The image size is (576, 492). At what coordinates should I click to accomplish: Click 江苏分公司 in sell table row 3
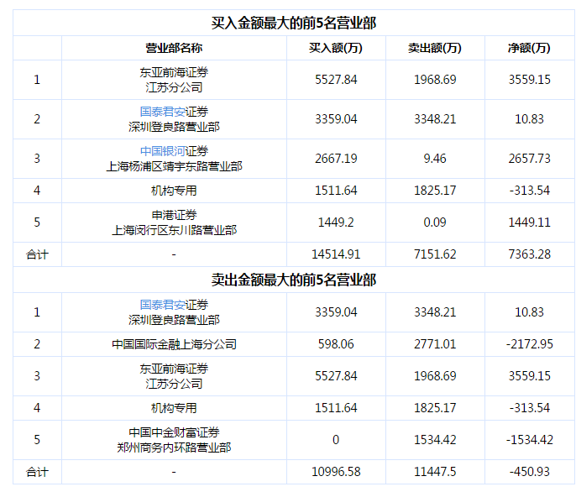point(174,384)
